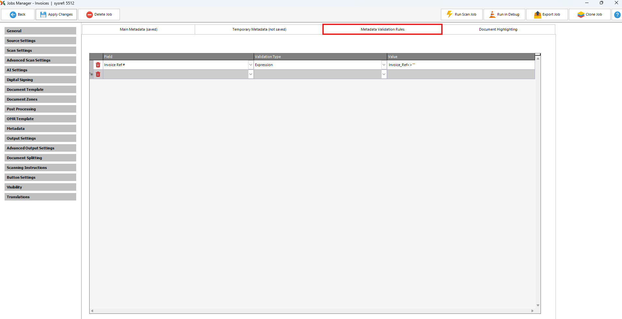Select the Metadata Validation Rules tab
This screenshot has height=319, width=622.
click(382, 29)
